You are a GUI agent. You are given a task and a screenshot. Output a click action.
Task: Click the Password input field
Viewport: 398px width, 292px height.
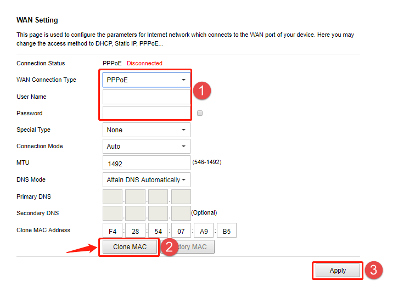(x=146, y=114)
